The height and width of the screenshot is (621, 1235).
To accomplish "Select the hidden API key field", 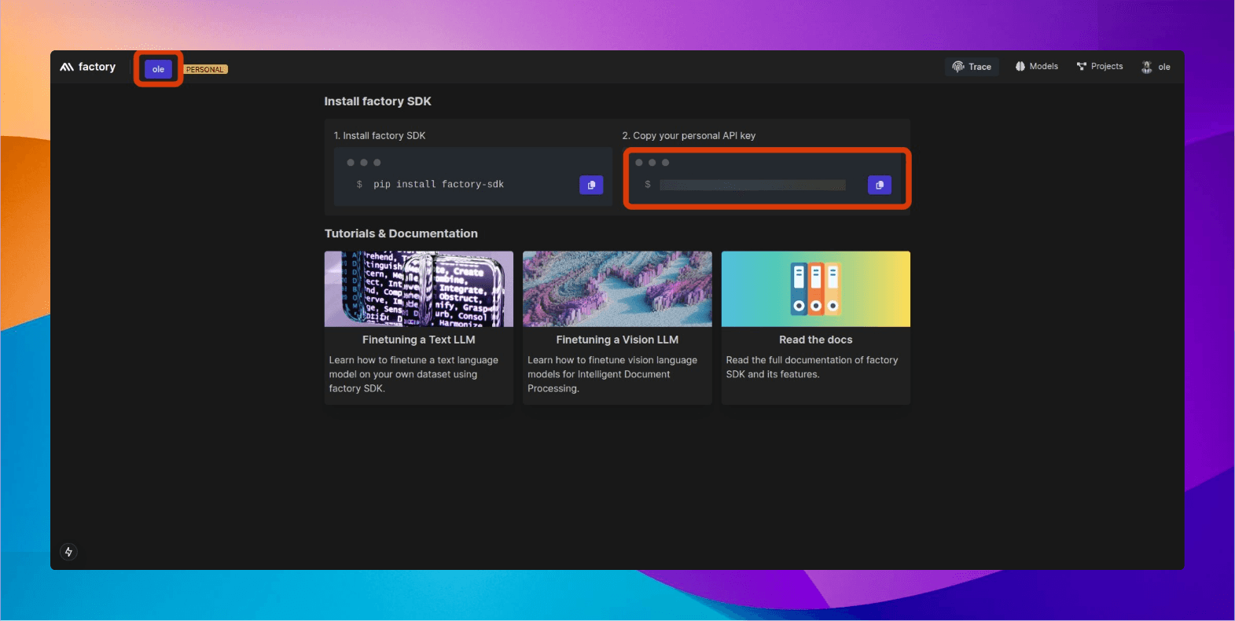I will [752, 185].
